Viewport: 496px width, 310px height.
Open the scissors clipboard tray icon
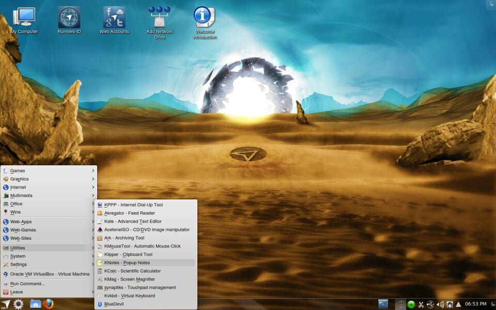[x=421, y=305]
